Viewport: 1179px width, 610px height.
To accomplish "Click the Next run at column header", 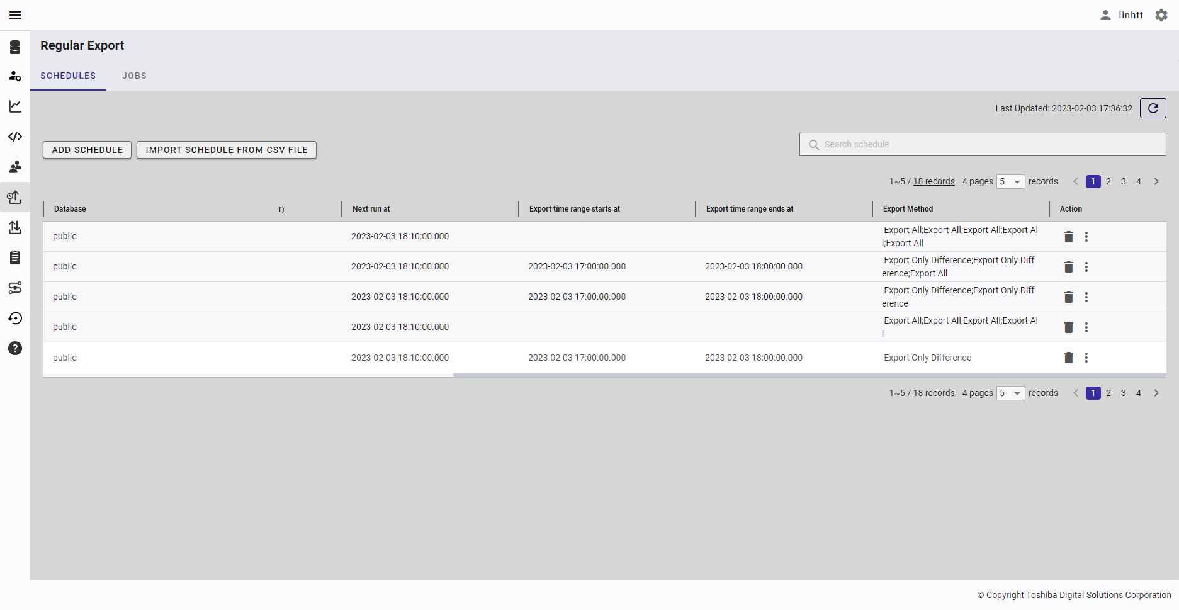I will click(371, 209).
